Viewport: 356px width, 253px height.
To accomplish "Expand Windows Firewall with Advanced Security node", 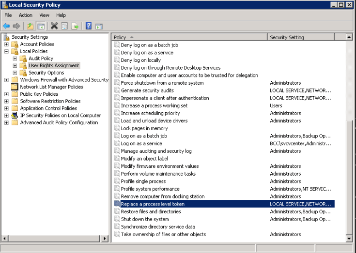I will [6, 80].
